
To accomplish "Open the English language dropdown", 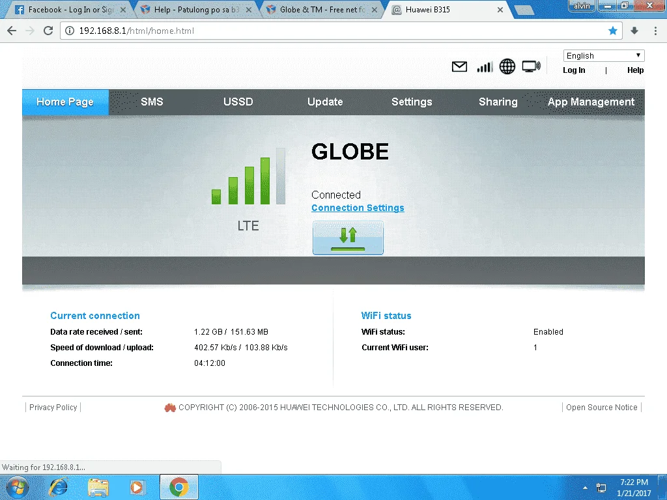I will [604, 56].
